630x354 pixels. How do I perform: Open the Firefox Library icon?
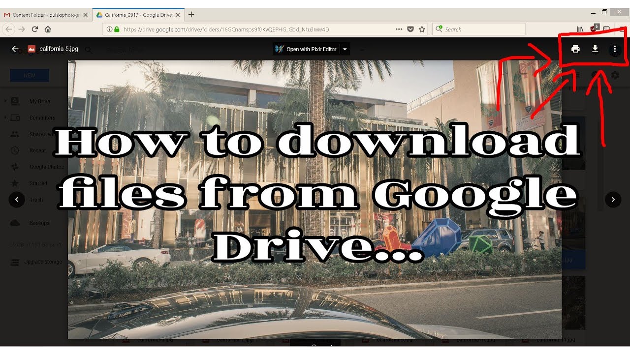click(581, 29)
